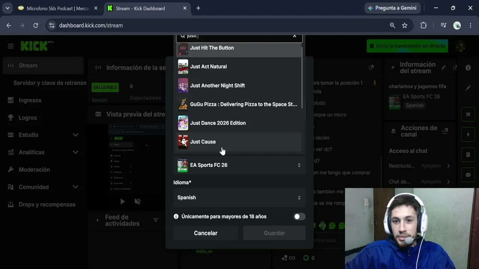This screenshot has width=479, height=269.
Task: Expand the Analíticas submenu chevron
Action: pyautogui.click(x=75, y=152)
